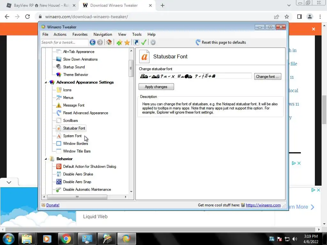The image size is (327, 245).
Task: Click the tree panel horizontal scrollbar thumb
Action: click(x=77, y=197)
